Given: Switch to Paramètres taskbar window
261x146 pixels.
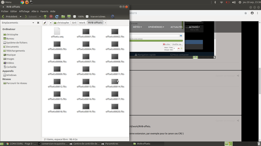Looking at the screenshot, I should click(x=110, y=144).
